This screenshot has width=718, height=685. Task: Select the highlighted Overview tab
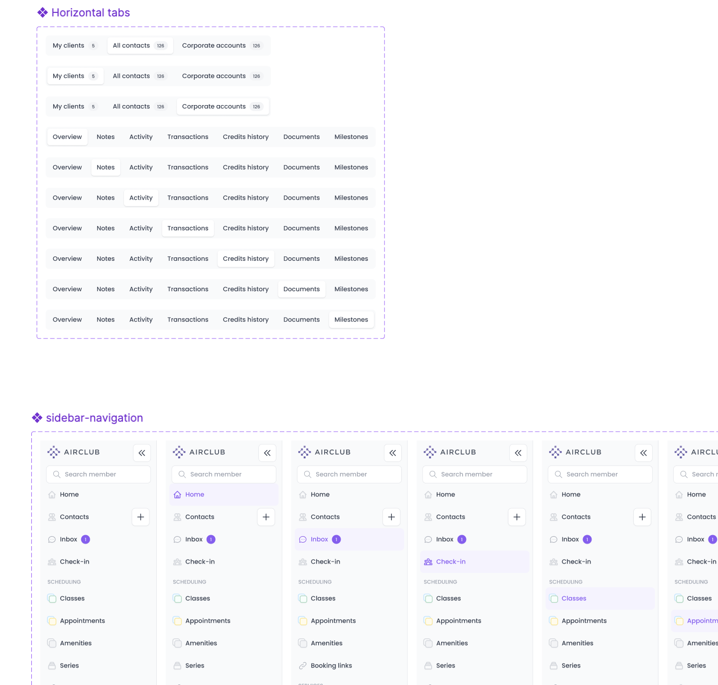(x=67, y=137)
